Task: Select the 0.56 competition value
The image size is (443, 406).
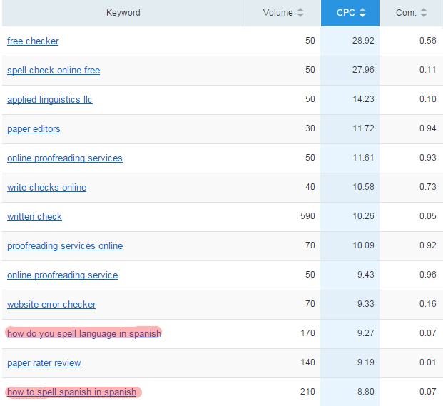Action: [x=428, y=41]
